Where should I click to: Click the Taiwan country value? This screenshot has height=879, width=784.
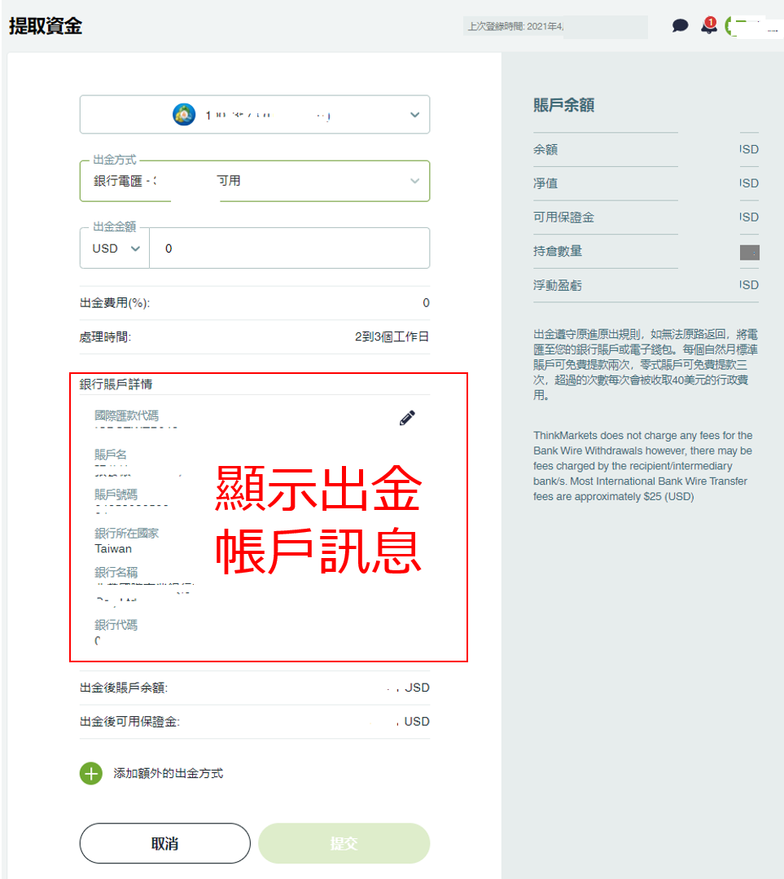(113, 549)
